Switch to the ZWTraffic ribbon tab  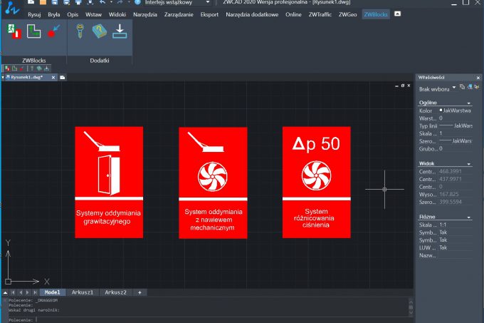[320, 14]
